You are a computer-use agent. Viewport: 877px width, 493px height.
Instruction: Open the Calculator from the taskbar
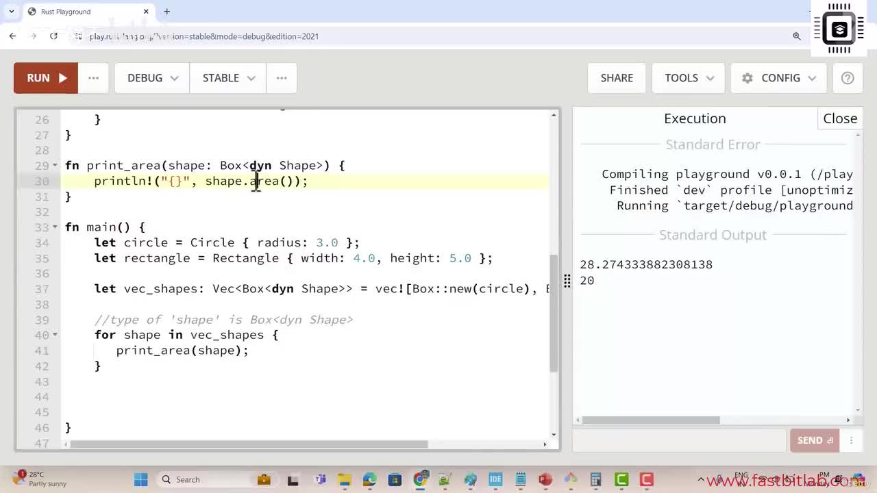596,479
